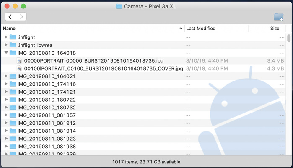293x168 pixels.
Task: Click the new folder icon
Action: [x=278, y=17]
